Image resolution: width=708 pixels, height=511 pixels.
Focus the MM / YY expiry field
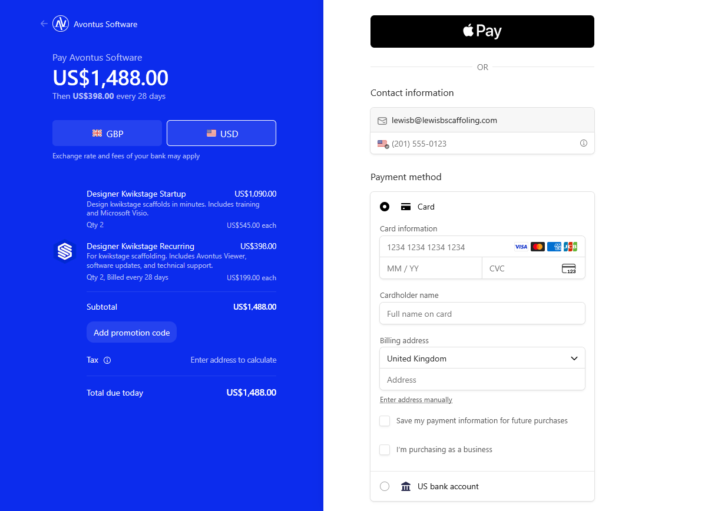point(431,268)
